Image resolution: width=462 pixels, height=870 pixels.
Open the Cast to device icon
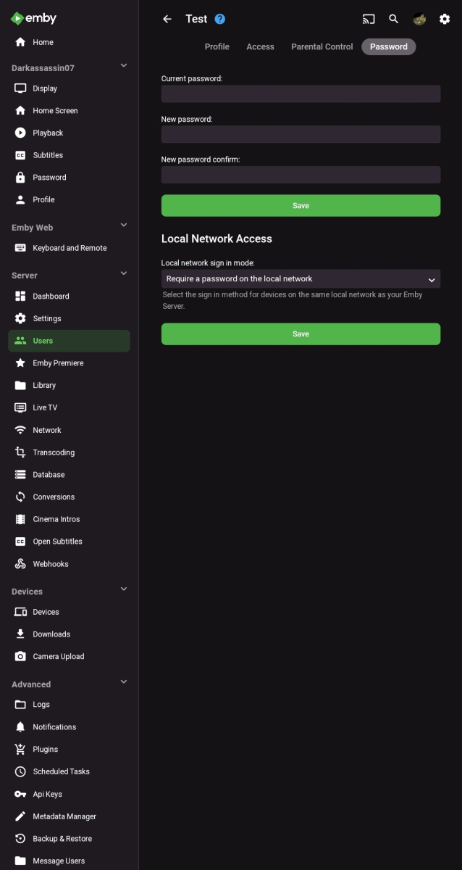[x=369, y=19]
